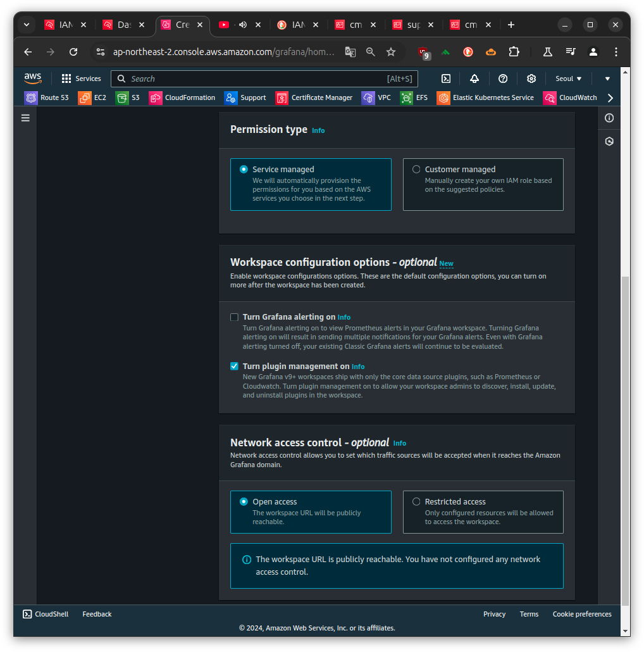
Task: Open the Certificate Manager favorite shortcut
Action: click(x=314, y=97)
